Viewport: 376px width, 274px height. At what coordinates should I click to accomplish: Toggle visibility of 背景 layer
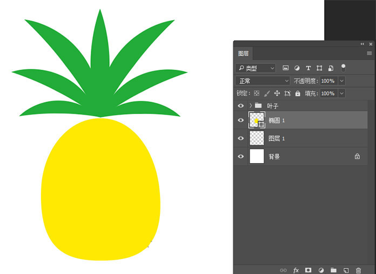coord(241,156)
